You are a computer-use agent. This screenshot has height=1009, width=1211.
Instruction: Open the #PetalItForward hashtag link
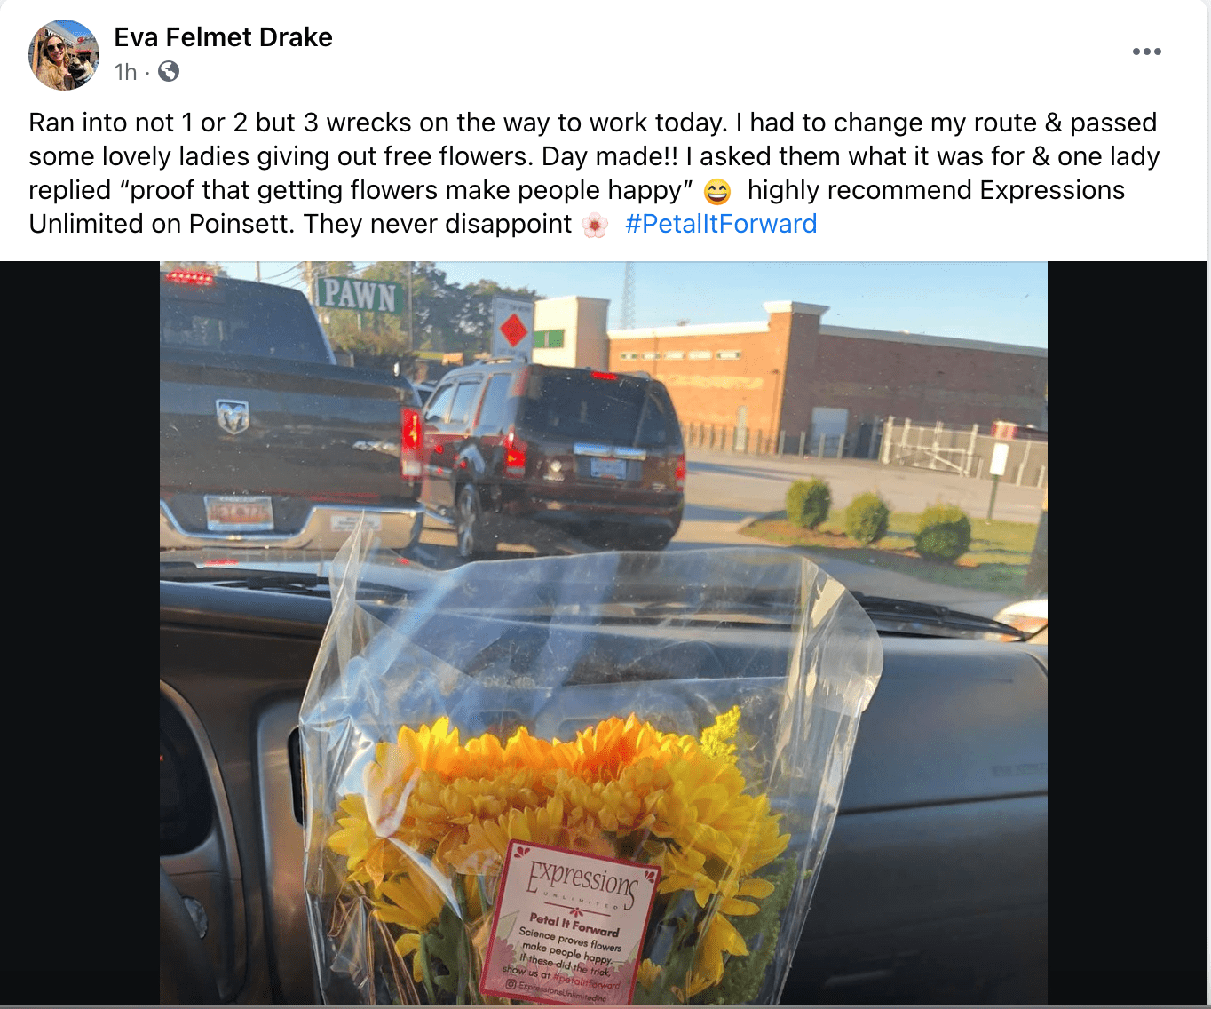pyautogui.click(x=720, y=224)
